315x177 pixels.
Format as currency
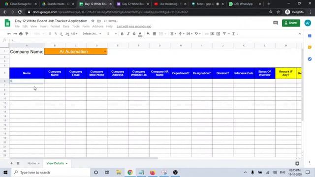[x=50, y=34]
